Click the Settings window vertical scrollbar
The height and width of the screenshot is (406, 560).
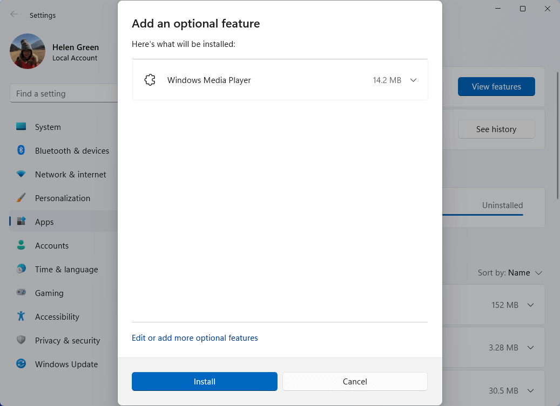pyautogui.click(x=557, y=135)
